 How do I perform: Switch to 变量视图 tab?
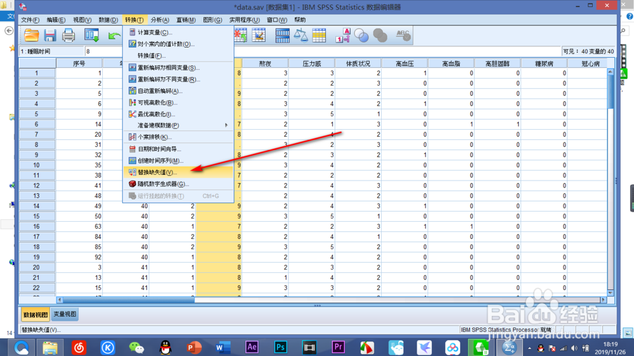(65, 314)
